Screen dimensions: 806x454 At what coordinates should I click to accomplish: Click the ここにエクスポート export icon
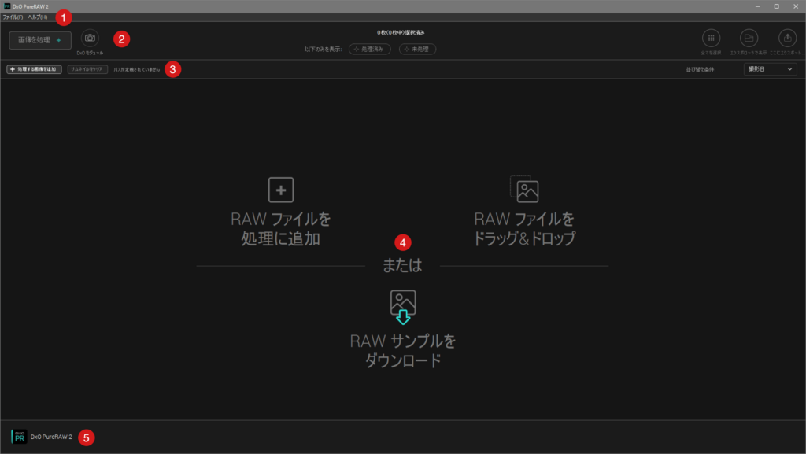[x=787, y=38]
